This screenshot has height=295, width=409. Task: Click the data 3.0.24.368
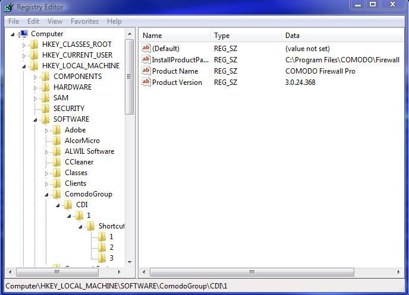point(300,83)
